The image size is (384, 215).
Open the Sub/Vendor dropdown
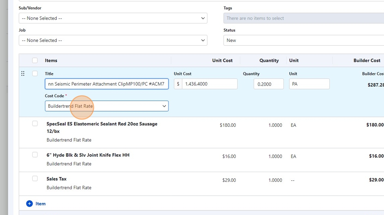[113, 18]
